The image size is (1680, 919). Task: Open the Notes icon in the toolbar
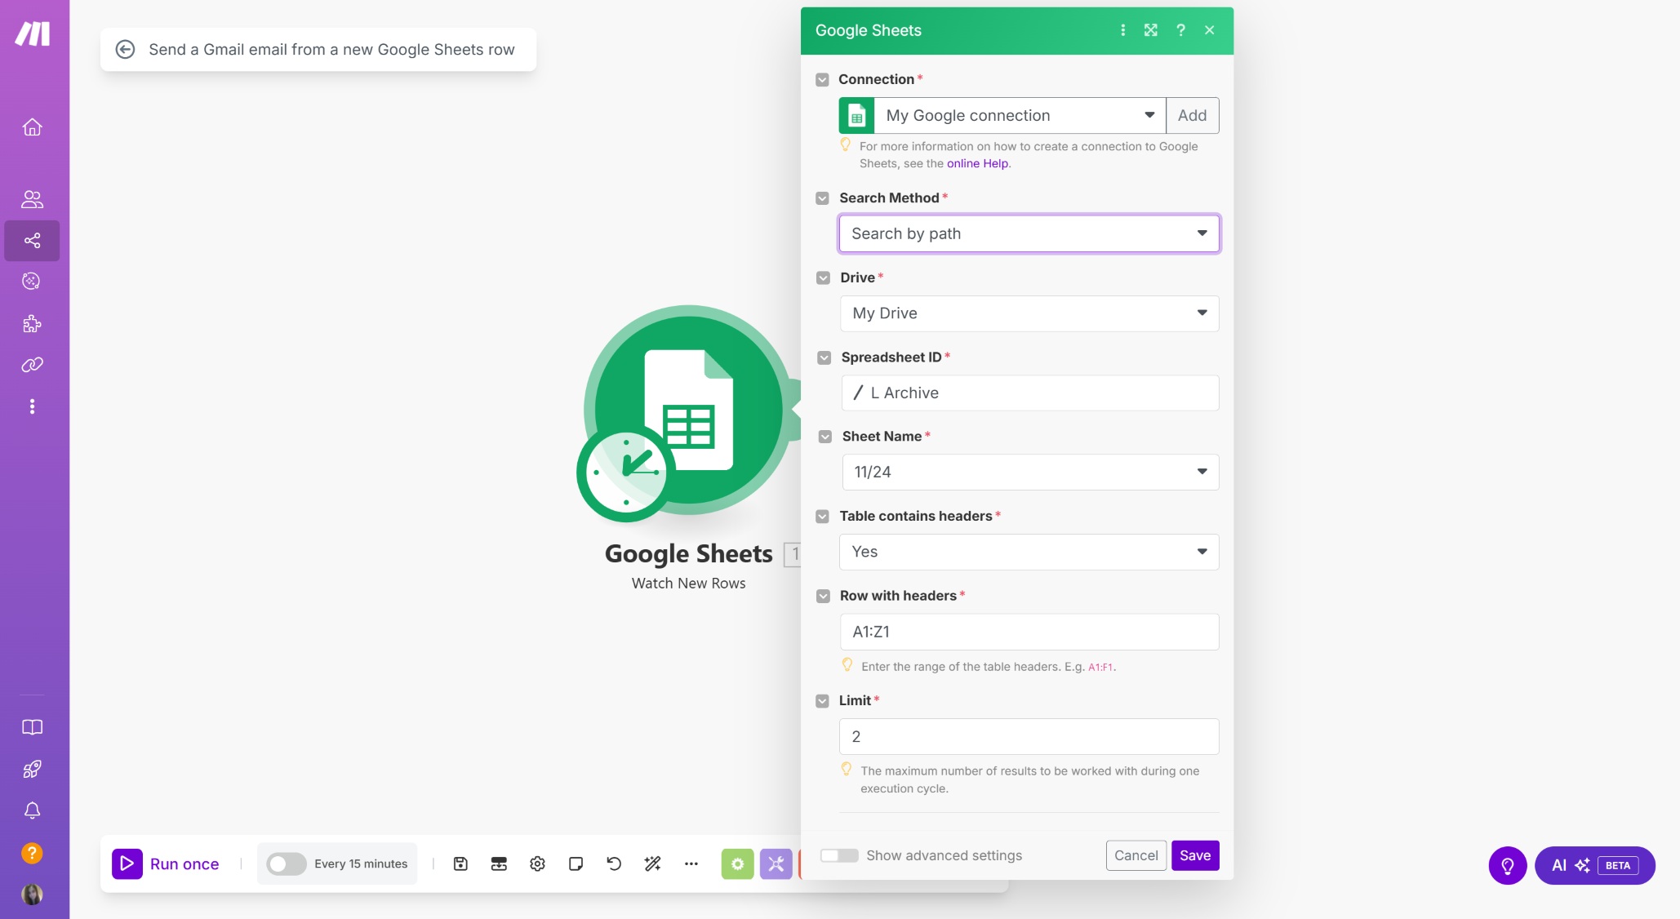point(576,864)
